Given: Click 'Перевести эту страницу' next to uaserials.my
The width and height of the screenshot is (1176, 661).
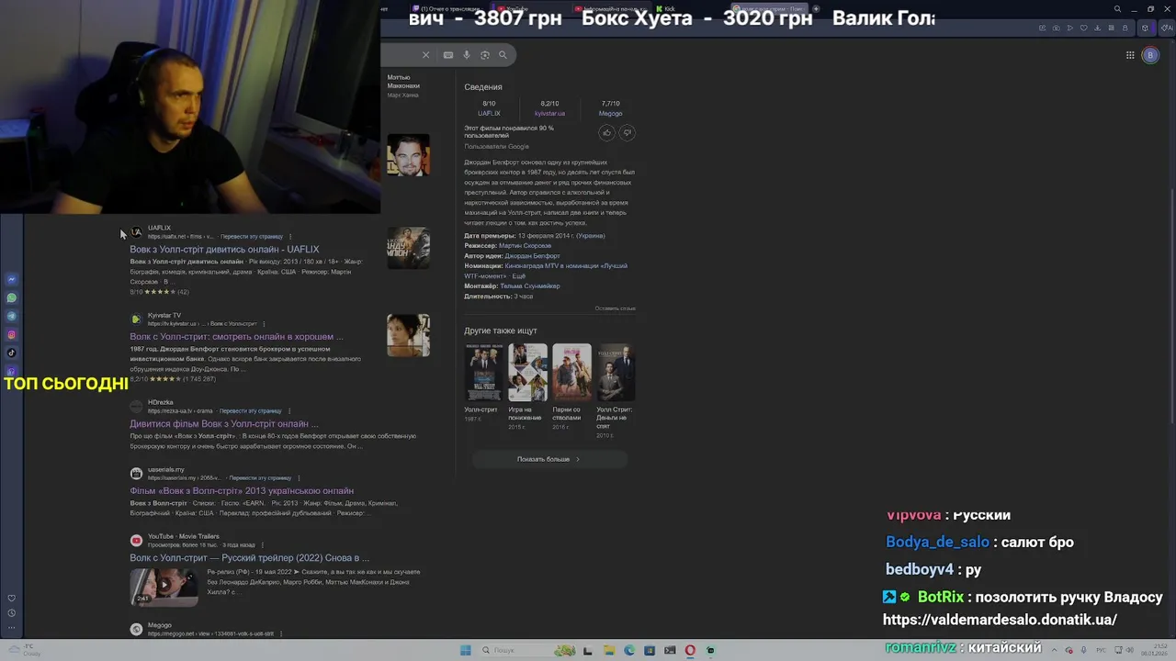Looking at the screenshot, I should pyautogui.click(x=260, y=478).
